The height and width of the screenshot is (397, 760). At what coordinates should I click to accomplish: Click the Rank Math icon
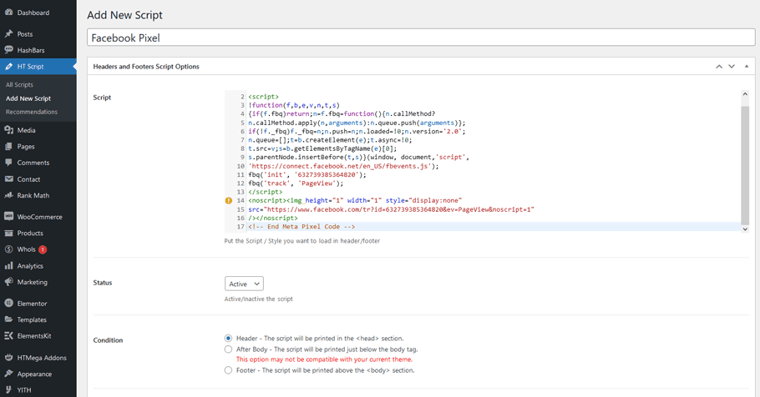(x=8, y=195)
